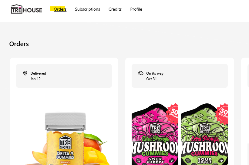Click the 50 Strong badge on Sour Cherry
This screenshot has height=165, width=249.
[x=173, y=113]
